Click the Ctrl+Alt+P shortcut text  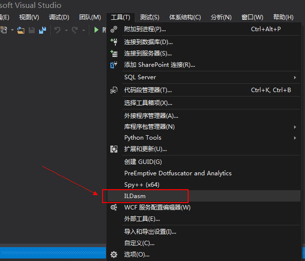pos(266,29)
